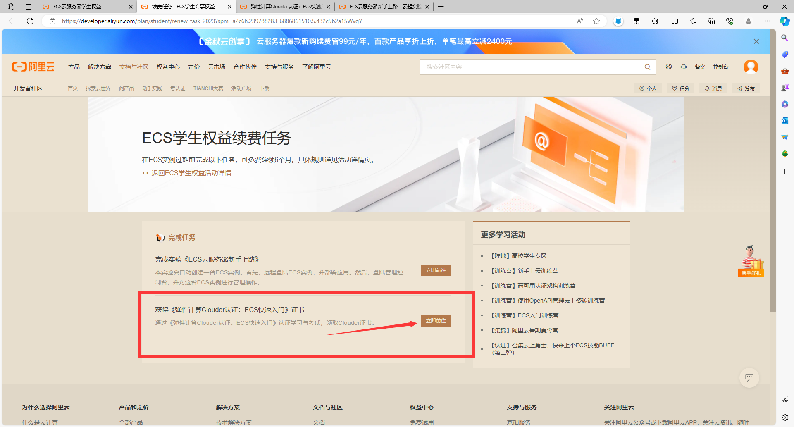794x427 pixels.
Task: Open 首页 in developer community nav
Action: (x=73, y=88)
